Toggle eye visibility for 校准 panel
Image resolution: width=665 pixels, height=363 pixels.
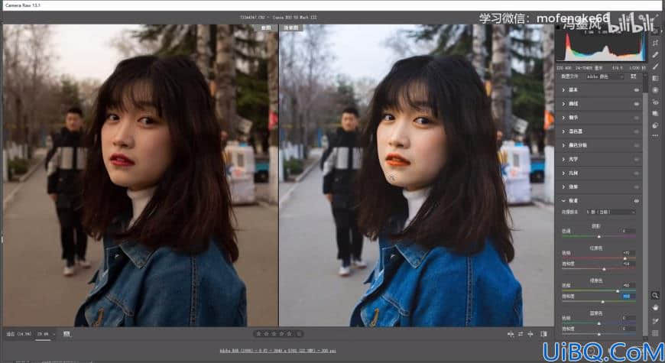[x=636, y=201]
